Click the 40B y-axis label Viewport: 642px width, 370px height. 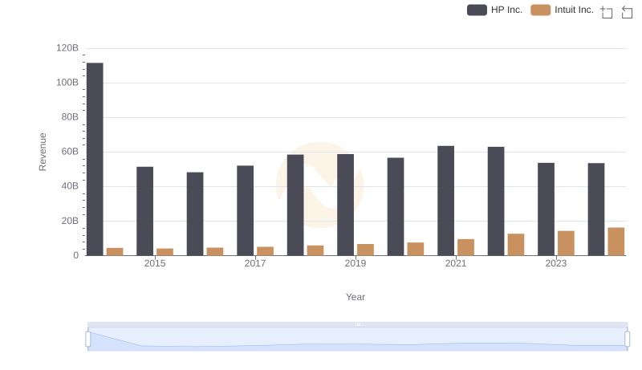tap(70, 186)
